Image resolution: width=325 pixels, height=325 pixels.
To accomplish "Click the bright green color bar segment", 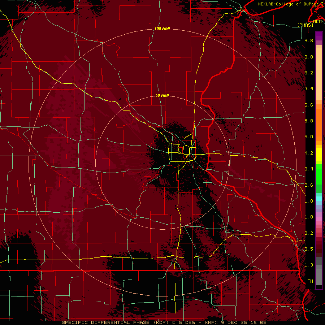I will point(319,174).
